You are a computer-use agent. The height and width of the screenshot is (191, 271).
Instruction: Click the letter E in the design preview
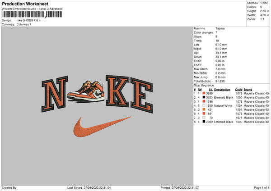coord(142,95)
